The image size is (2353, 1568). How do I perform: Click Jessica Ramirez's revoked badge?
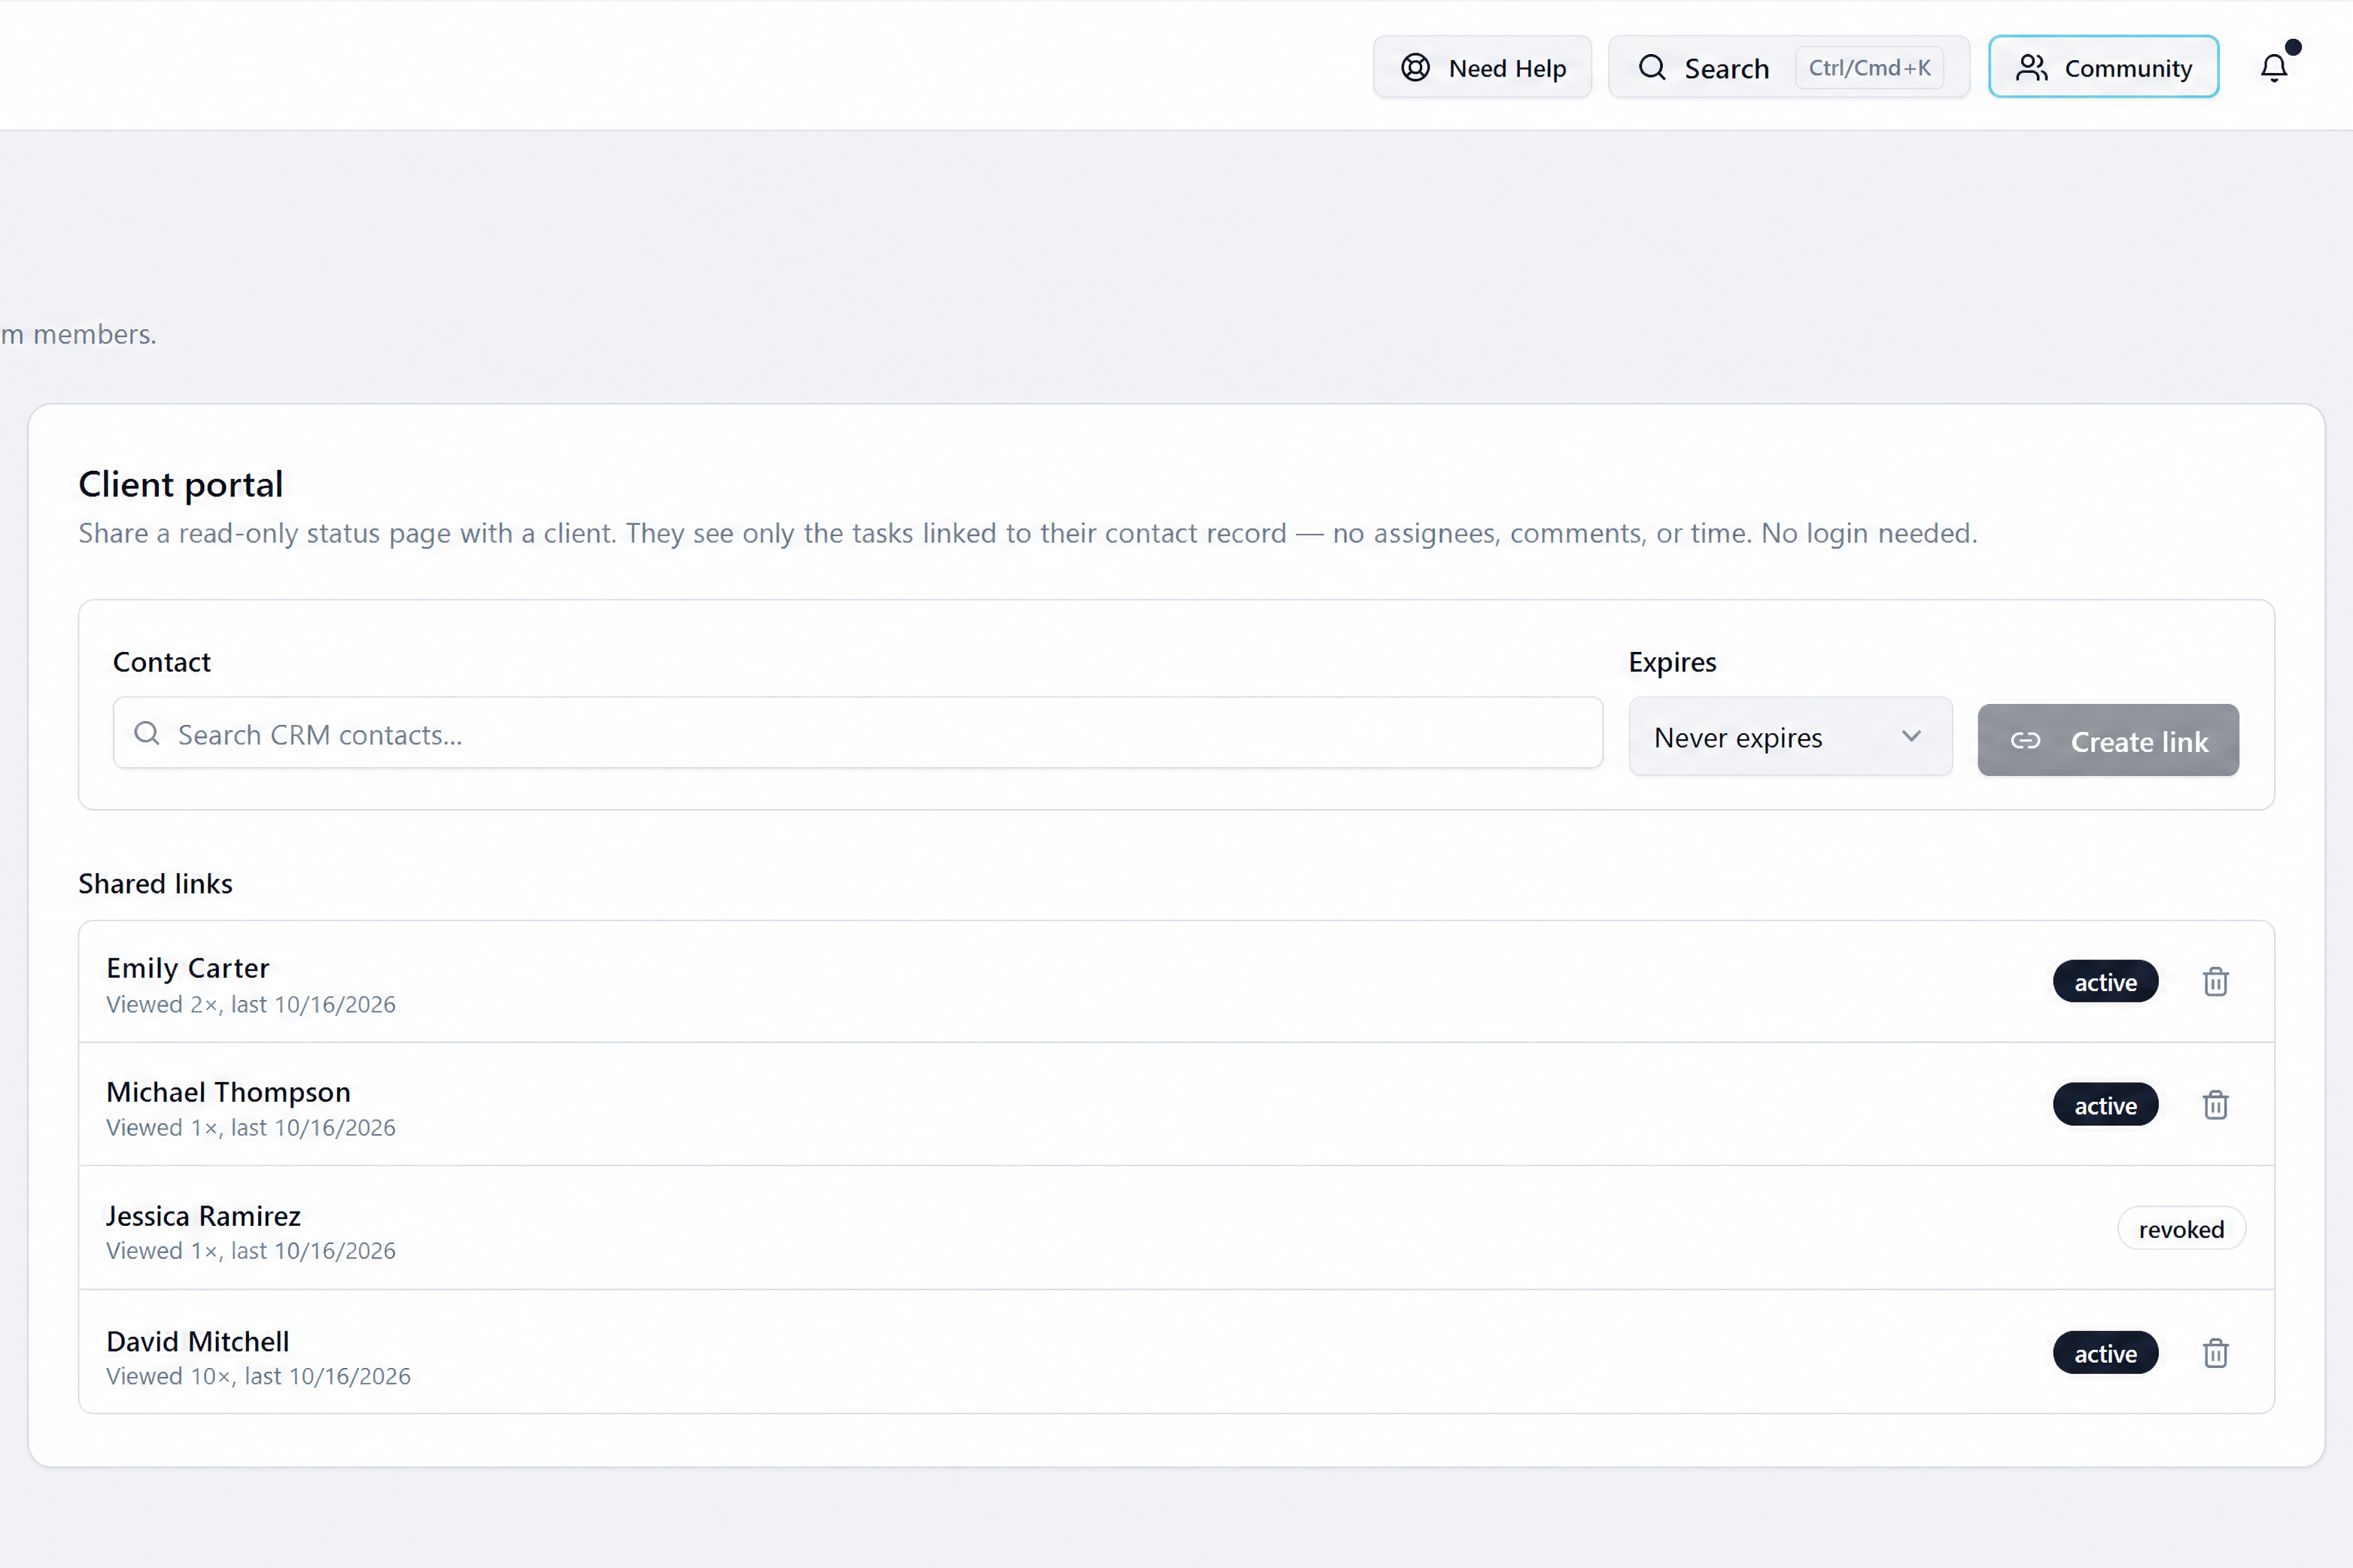(2181, 1228)
